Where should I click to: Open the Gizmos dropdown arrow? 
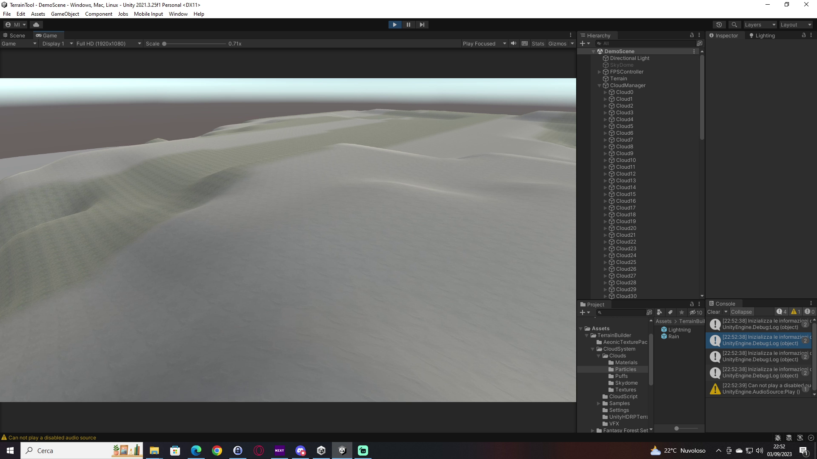[572, 44]
